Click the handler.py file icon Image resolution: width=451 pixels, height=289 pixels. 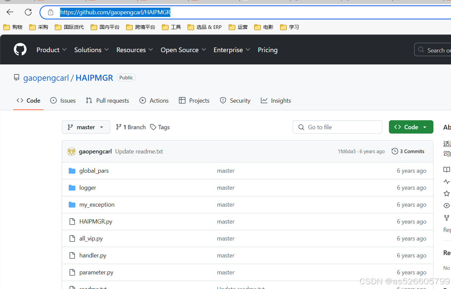pyautogui.click(x=72, y=255)
